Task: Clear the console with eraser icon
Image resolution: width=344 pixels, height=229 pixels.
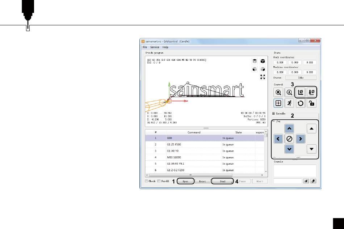Action: click(313, 181)
